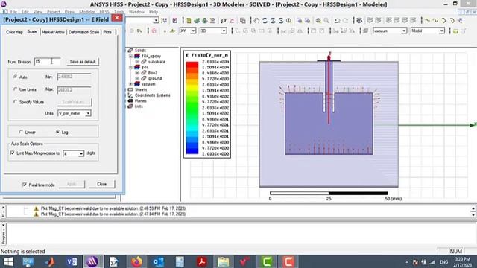
Task: Select the Log scale radio button
Action: click(x=57, y=132)
